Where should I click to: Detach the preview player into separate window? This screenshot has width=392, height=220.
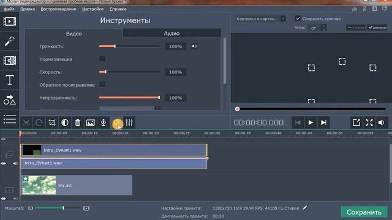tap(356, 122)
